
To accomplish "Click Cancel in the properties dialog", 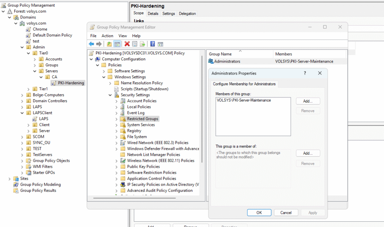I will tap(286, 212).
